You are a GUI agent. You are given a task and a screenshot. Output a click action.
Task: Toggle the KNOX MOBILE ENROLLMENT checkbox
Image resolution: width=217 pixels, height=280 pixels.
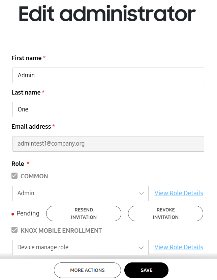coord(14,230)
